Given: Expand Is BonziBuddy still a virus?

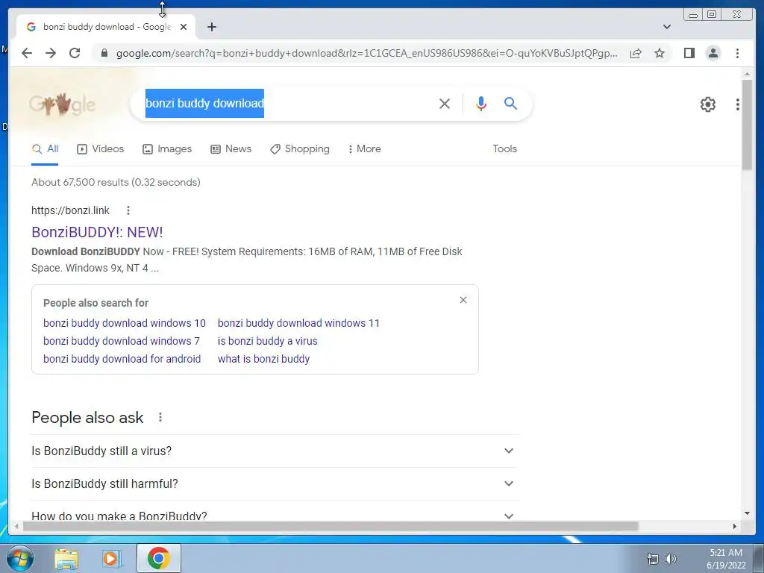Looking at the screenshot, I should coord(275,451).
